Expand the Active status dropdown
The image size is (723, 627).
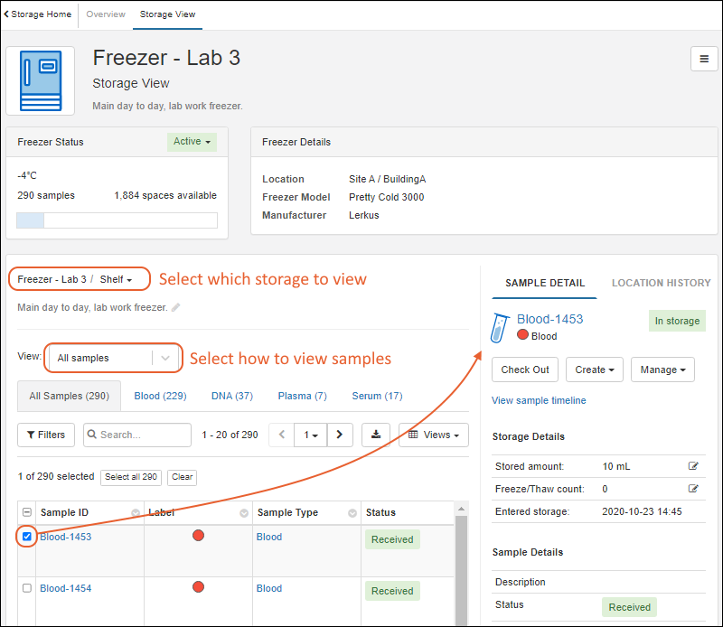click(x=192, y=142)
